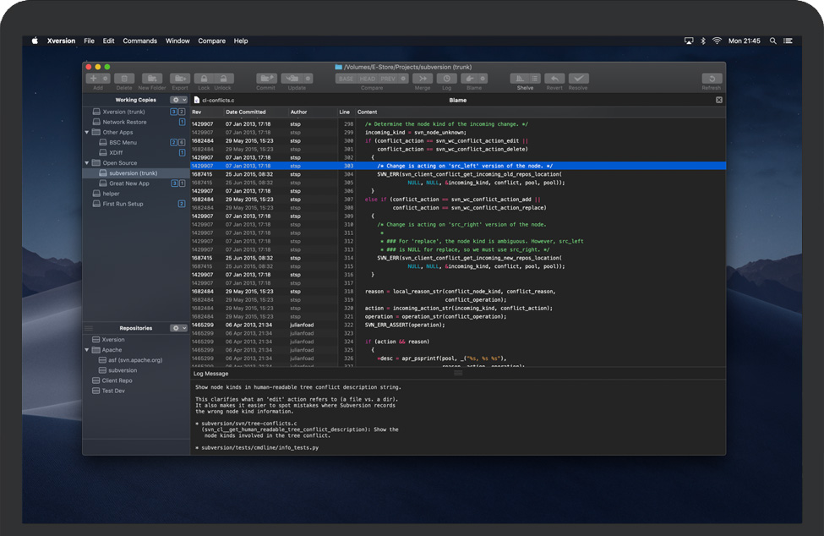Open the Log toolbar icon

pyautogui.click(x=446, y=79)
